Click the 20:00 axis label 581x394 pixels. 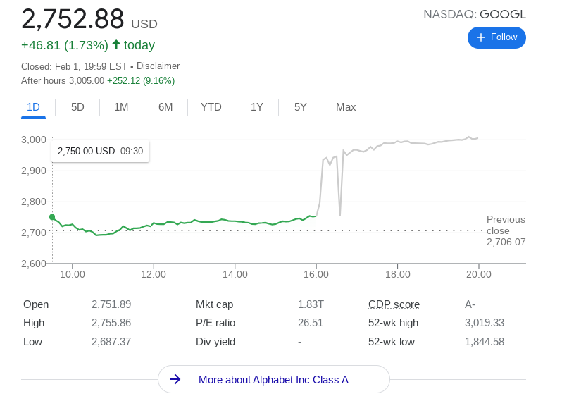479,275
